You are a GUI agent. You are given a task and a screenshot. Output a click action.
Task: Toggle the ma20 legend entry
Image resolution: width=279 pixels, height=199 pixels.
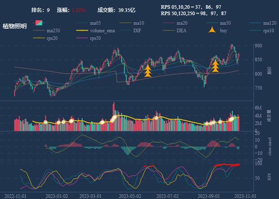click(182, 23)
